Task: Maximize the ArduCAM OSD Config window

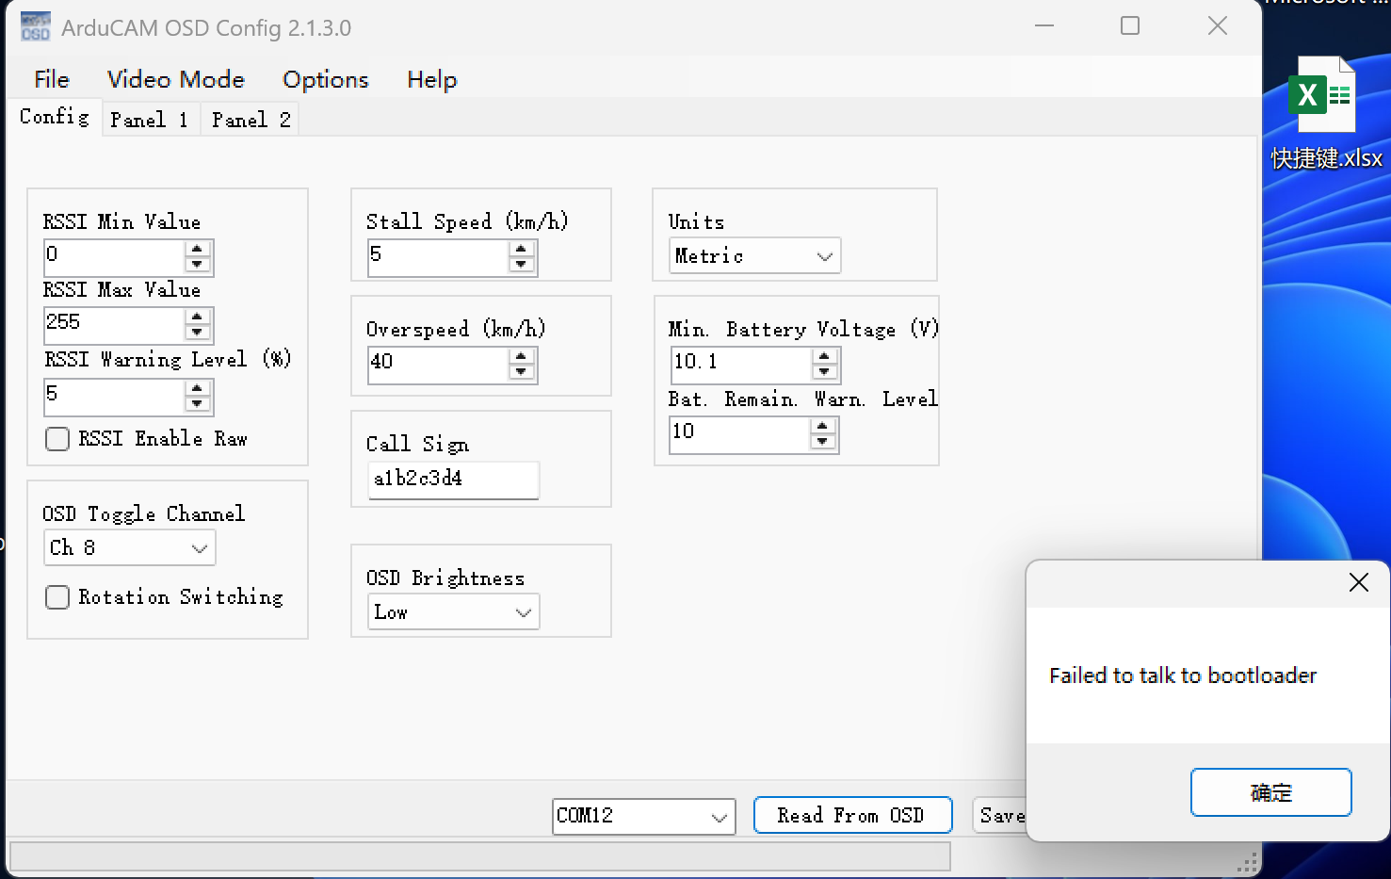Action: tap(1130, 25)
